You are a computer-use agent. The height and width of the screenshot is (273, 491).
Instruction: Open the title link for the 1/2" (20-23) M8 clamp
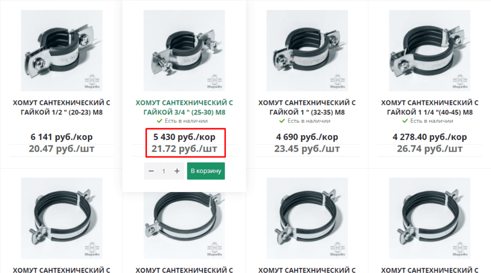[x=62, y=108]
